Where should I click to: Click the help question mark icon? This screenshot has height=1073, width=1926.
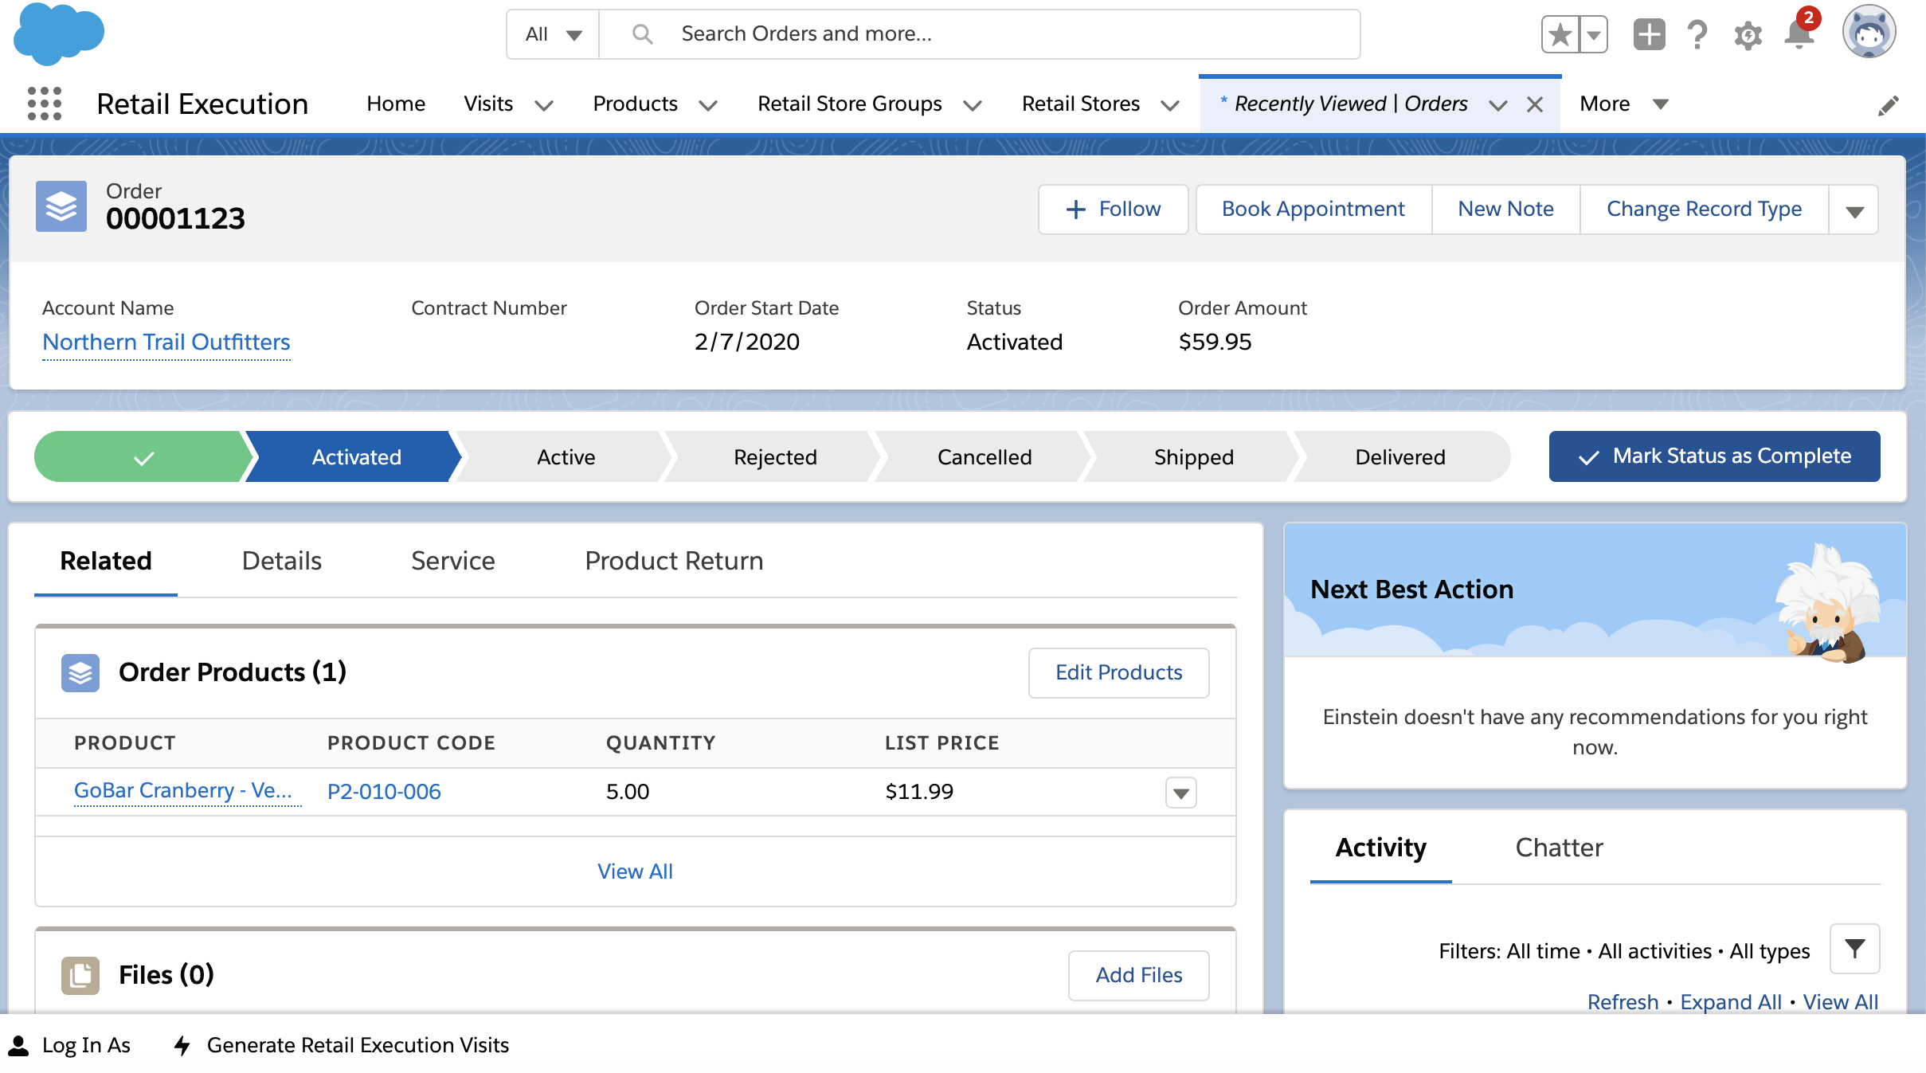point(1697,35)
